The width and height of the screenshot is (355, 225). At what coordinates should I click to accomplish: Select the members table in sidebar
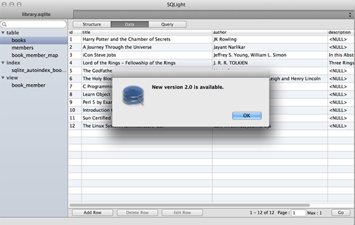(x=22, y=47)
